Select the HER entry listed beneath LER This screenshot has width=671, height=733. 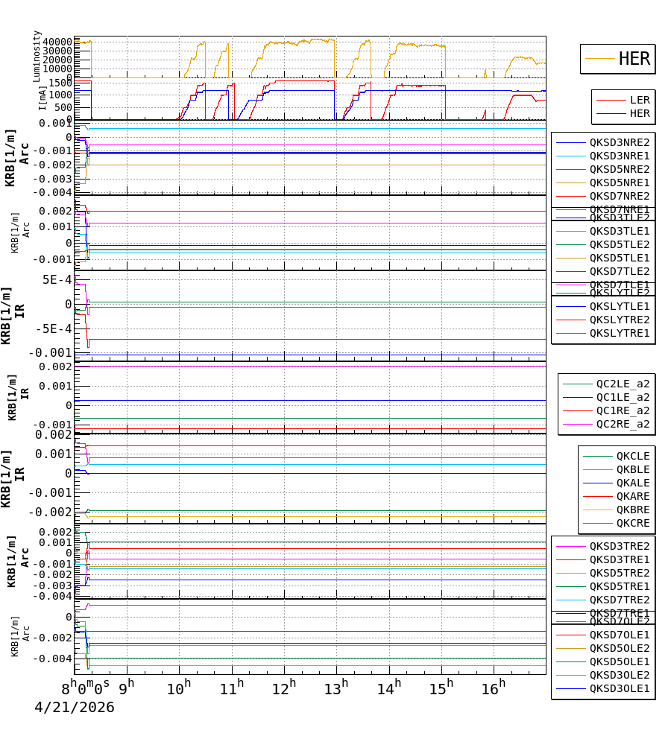pyautogui.click(x=640, y=113)
